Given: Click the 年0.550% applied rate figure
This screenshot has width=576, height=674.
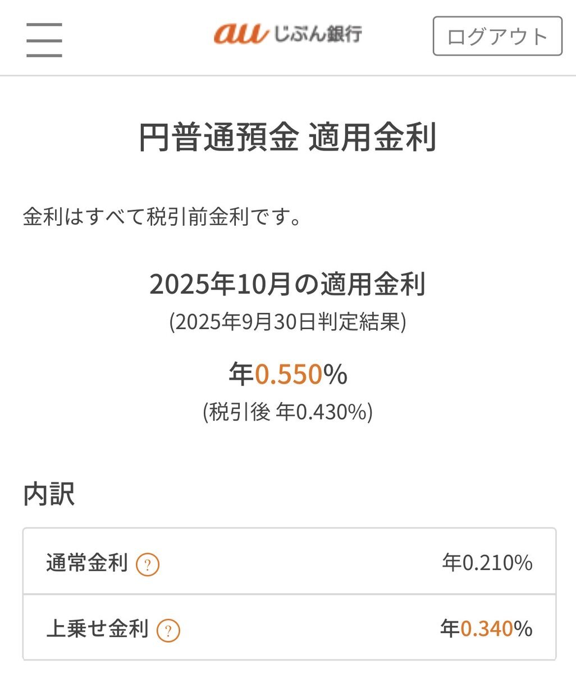Looking at the screenshot, I should pos(287,374).
